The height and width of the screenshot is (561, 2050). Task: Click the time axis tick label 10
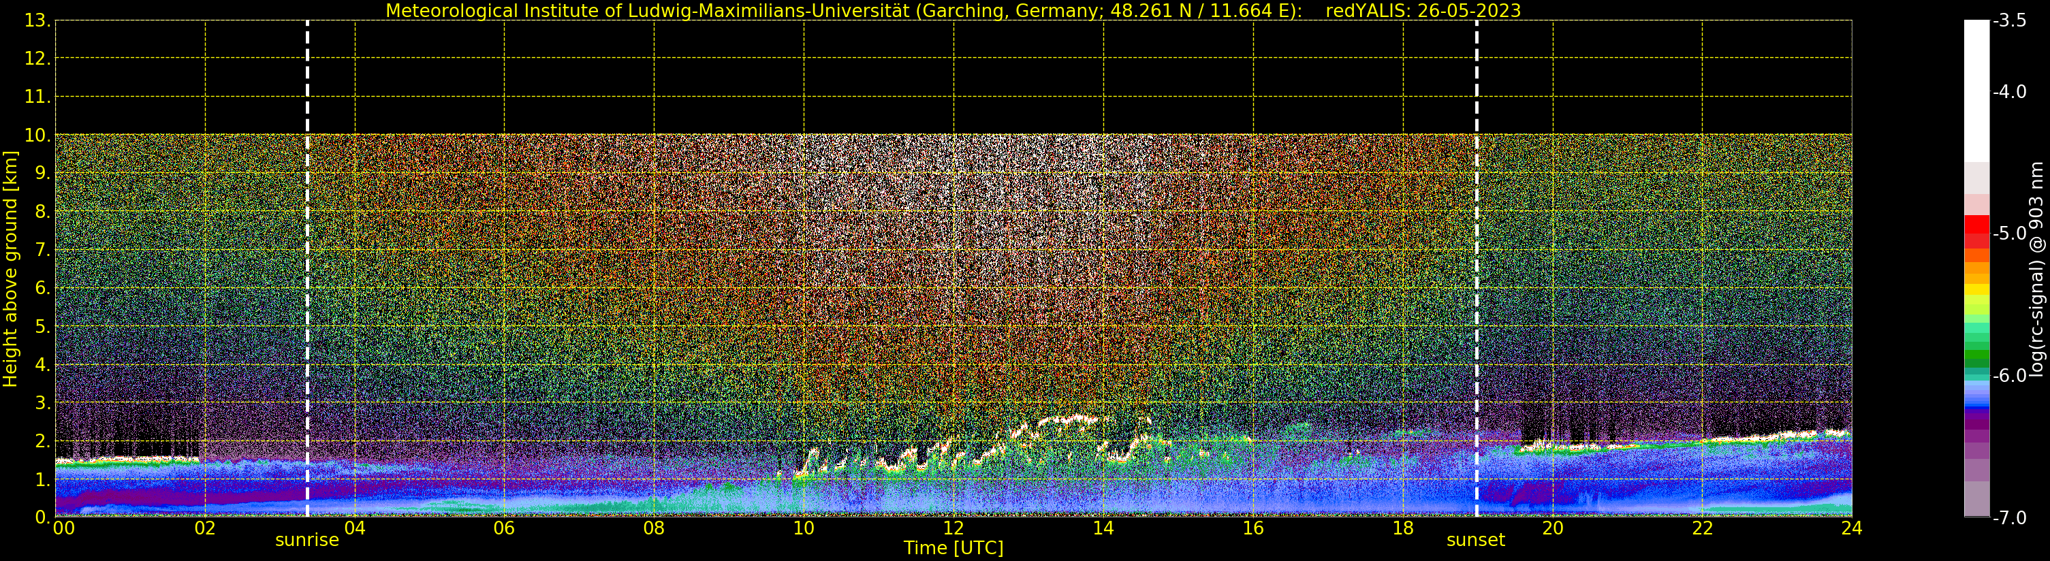(804, 528)
